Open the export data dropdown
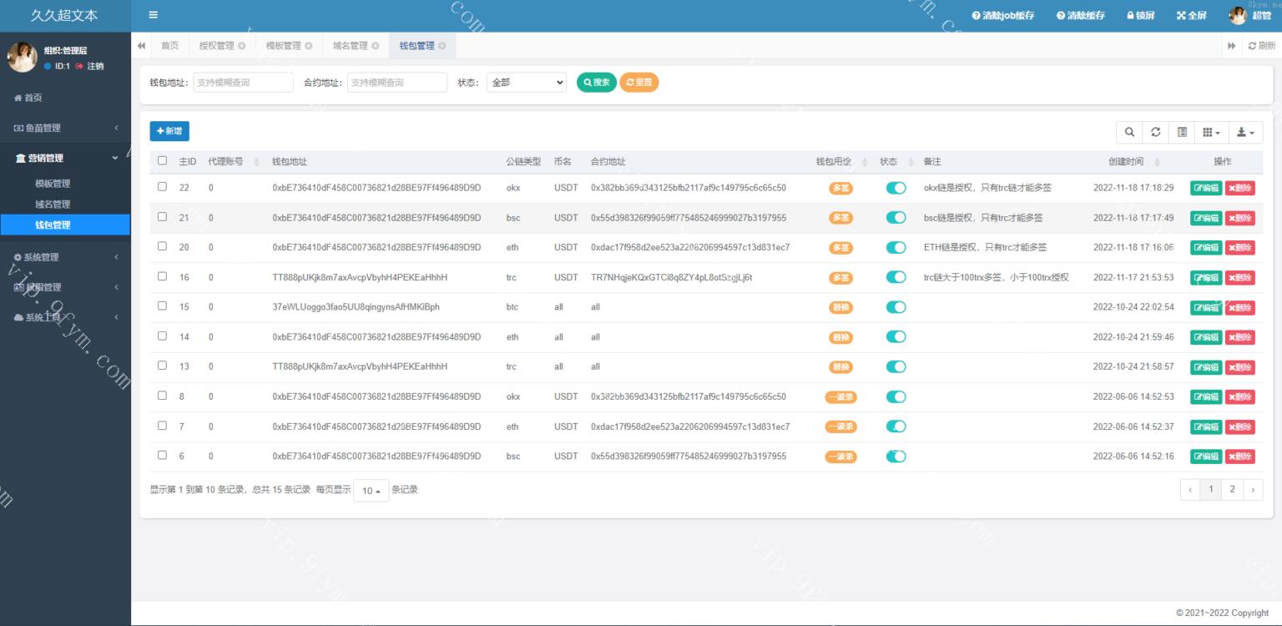1282x626 pixels. [1245, 132]
